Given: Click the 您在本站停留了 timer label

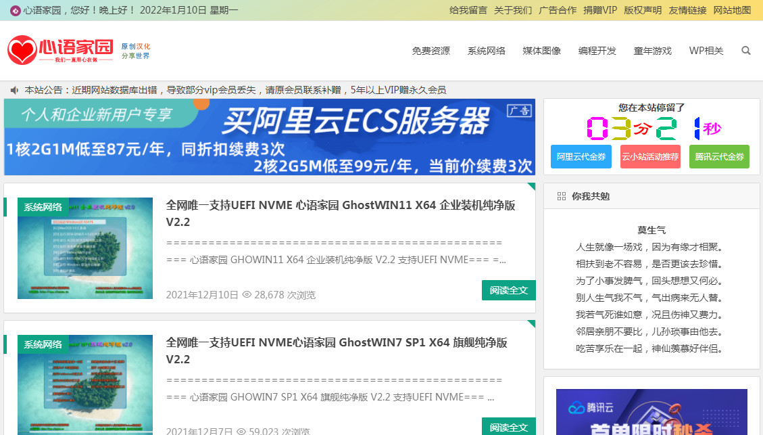Looking at the screenshot, I should 651,108.
